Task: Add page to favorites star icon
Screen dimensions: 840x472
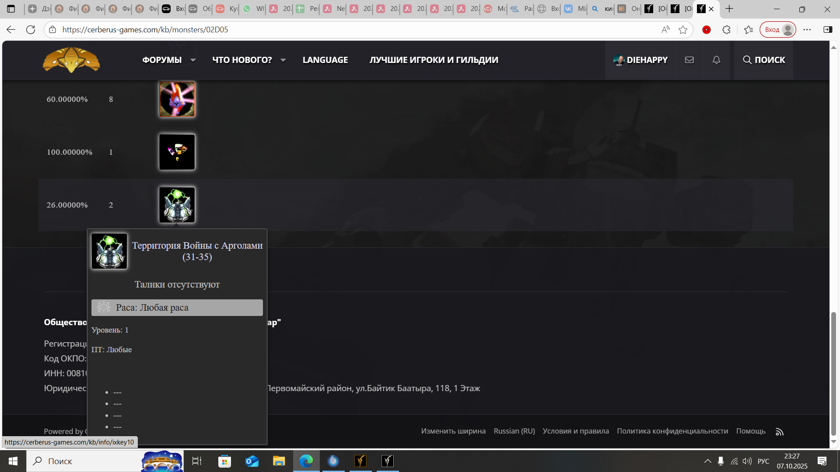Action: (x=682, y=30)
